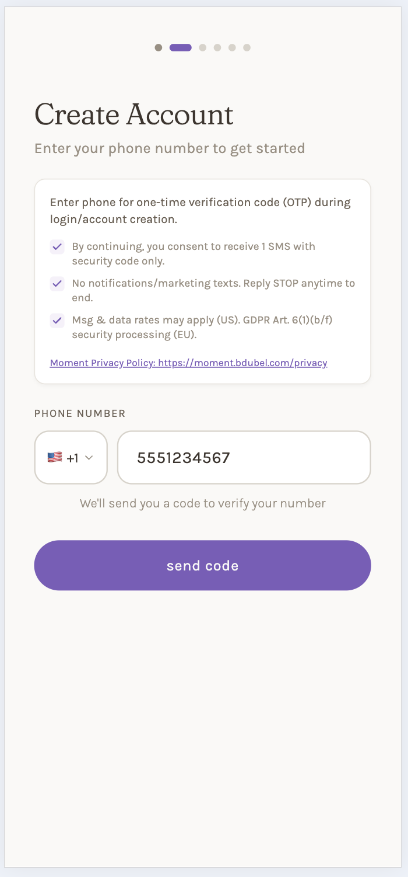Toggle the no notifications or marketing texts agreement
Viewport: 408px width, 877px height.
[57, 284]
